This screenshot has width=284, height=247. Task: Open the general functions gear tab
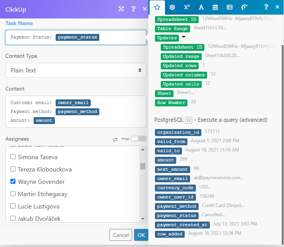(x=172, y=7)
